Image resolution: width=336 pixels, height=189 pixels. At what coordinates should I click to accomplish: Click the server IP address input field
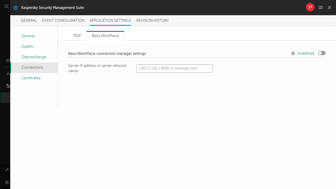[174, 68]
